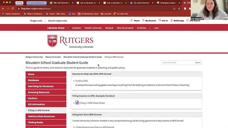Viewport: 228px width, 128px height.
Task: Select GIS Information sidebar item
Action: [46, 104]
